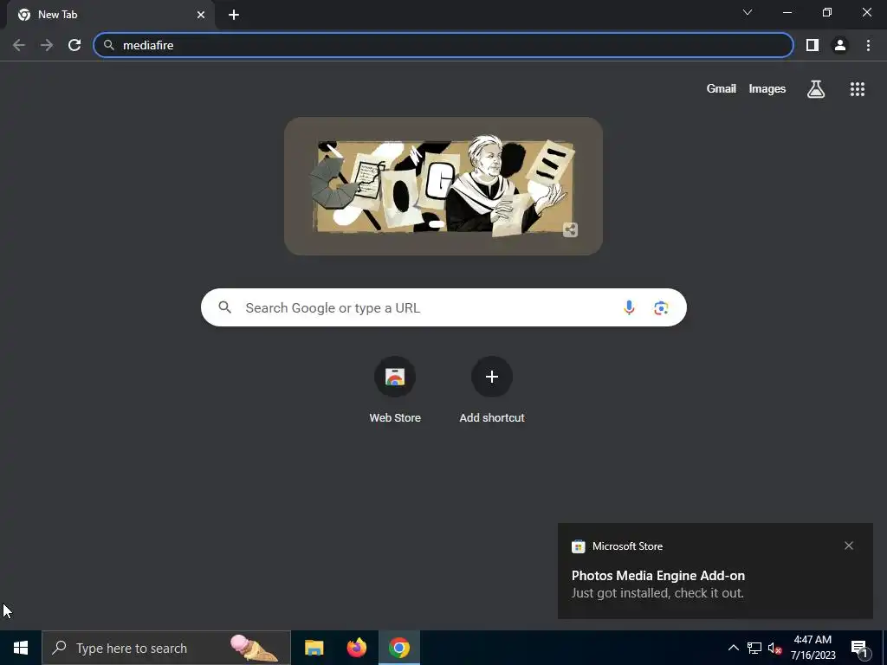Launch Firefox from the taskbar
Viewport: 887px width, 665px height.
(356, 648)
